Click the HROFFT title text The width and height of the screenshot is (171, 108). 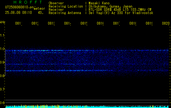(28, 2)
